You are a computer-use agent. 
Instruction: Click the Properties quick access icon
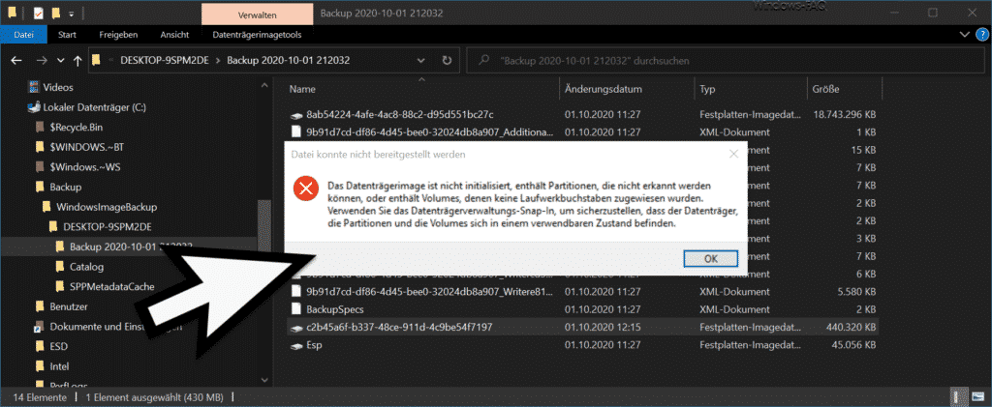[x=38, y=13]
